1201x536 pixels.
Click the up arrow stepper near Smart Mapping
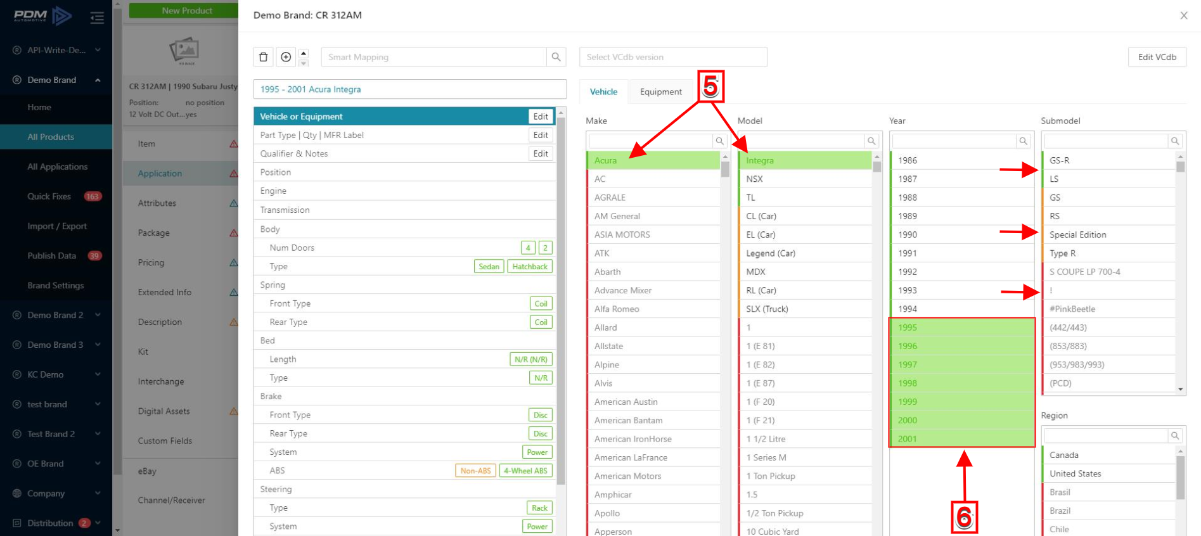click(x=304, y=53)
